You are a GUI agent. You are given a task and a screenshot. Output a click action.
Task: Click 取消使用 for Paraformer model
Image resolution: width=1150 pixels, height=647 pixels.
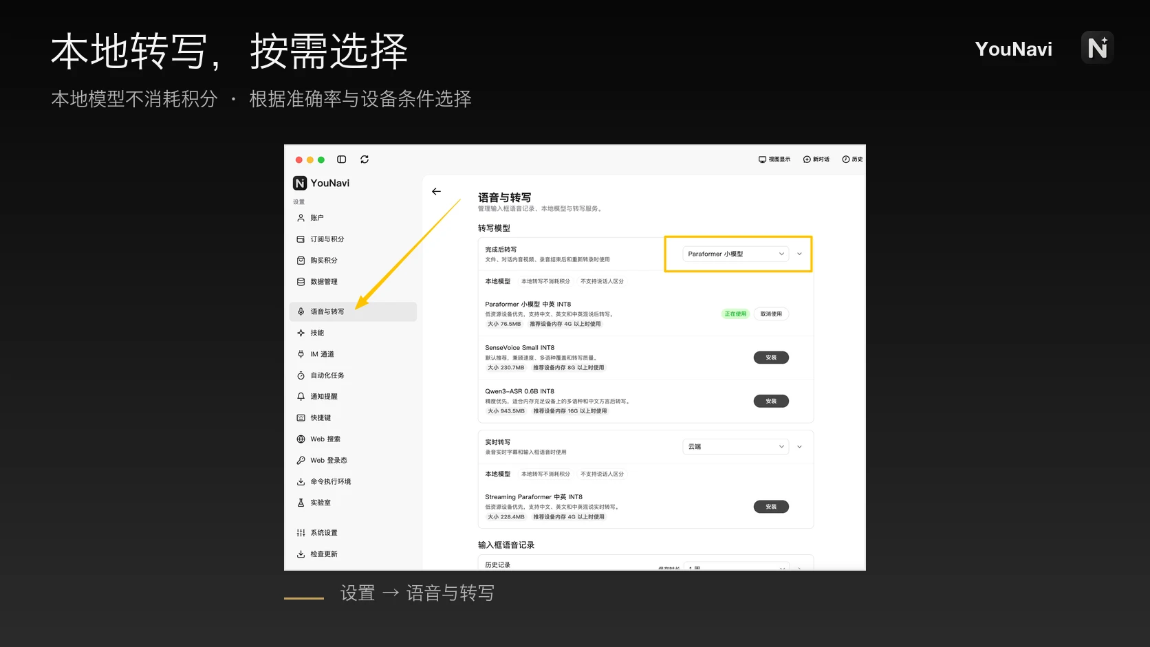coord(771,314)
